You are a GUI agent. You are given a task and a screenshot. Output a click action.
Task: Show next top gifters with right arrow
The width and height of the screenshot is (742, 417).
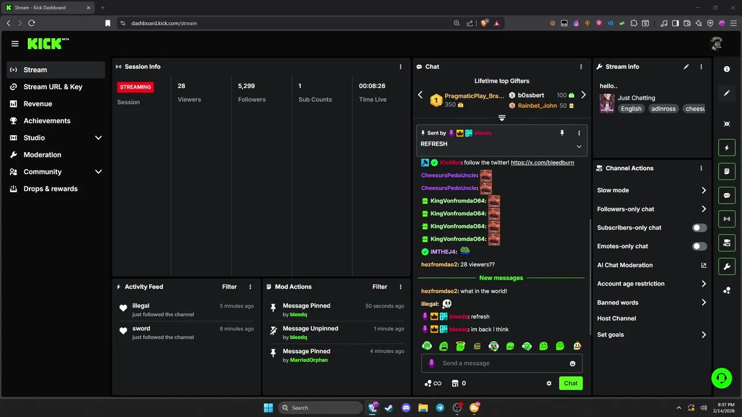pyautogui.click(x=583, y=95)
